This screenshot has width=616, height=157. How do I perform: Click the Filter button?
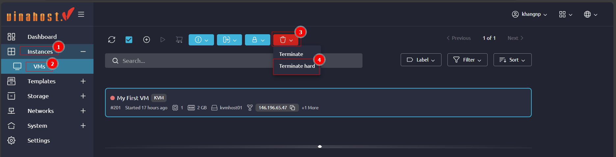pos(467,60)
